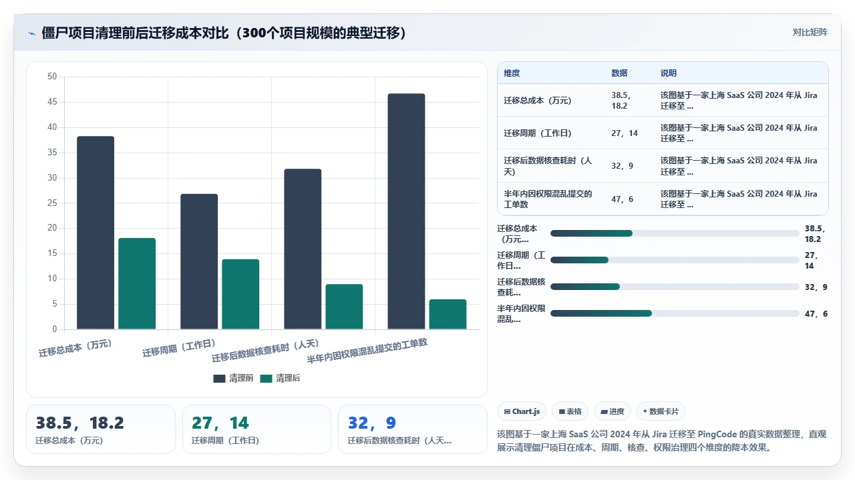The height and width of the screenshot is (480, 855).
Task: Open the 27, 14 data card
Action: coord(256,429)
